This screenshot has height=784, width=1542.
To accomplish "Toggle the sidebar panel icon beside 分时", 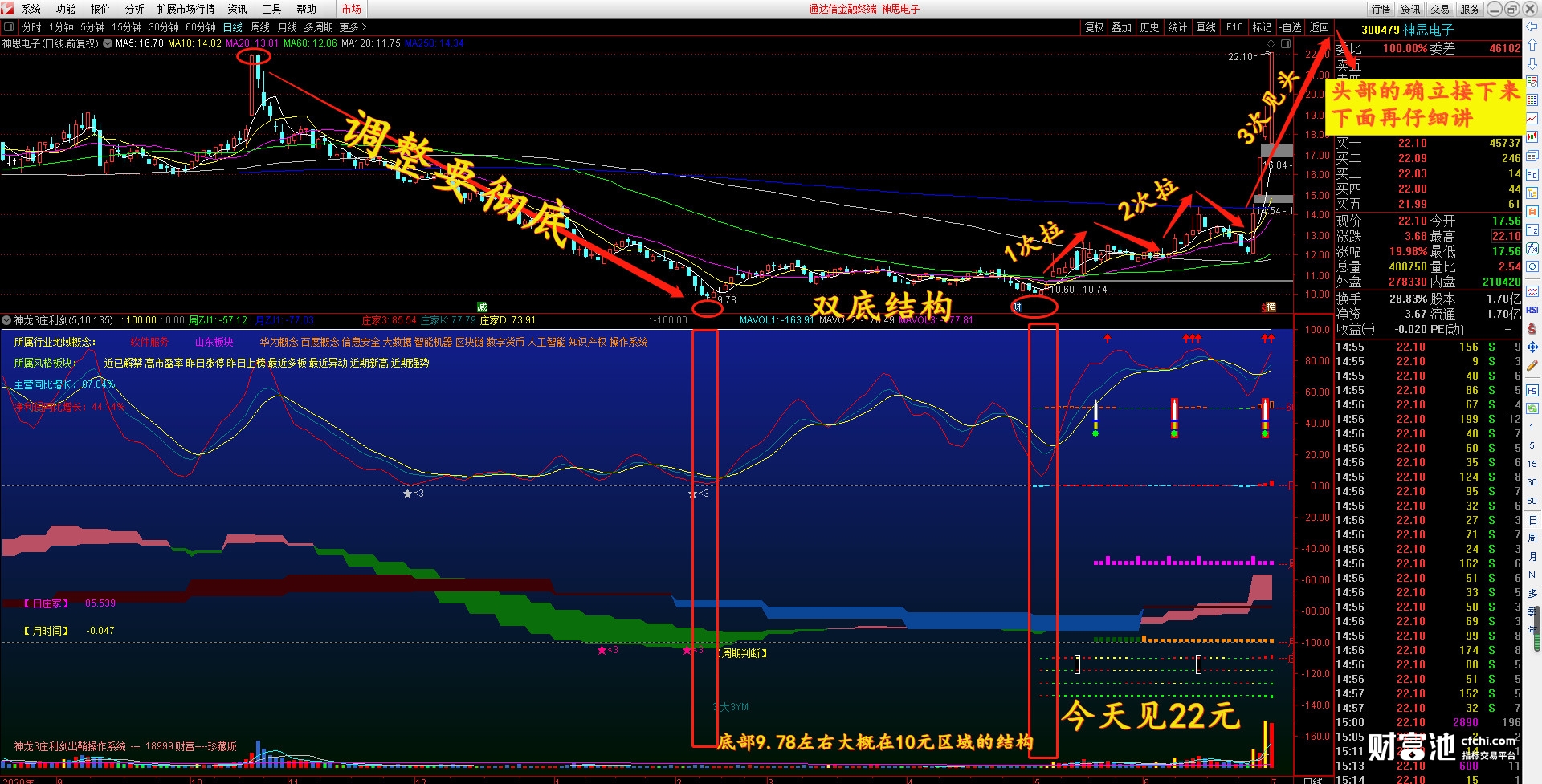I will pyautogui.click(x=10, y=27).
